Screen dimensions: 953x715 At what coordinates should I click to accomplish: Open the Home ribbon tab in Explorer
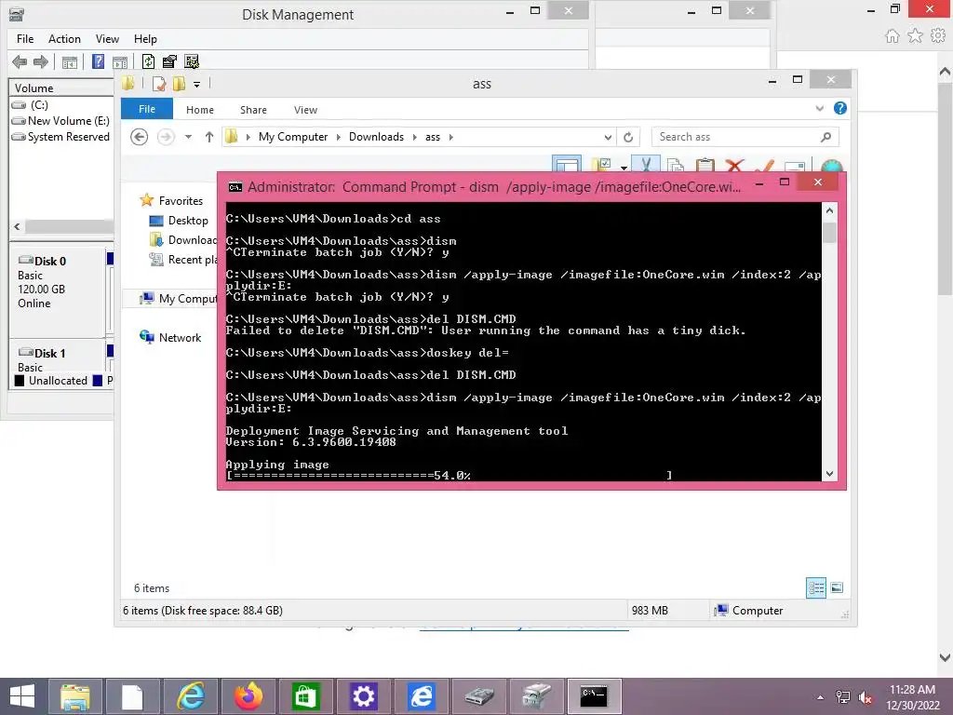200,110
